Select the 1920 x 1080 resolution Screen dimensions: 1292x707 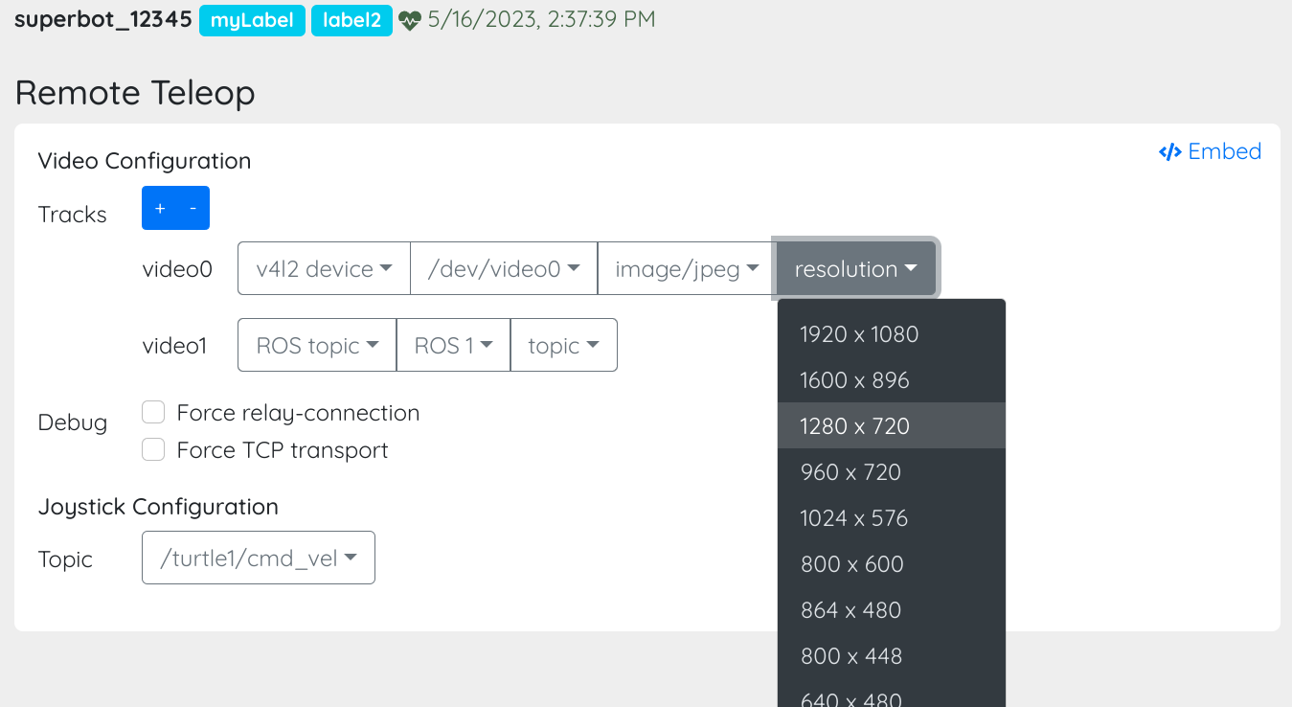click(x=859, y=333)
